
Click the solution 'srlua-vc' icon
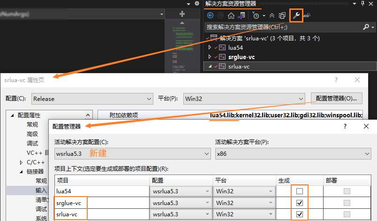pyautogui.click(x=213, y=38)
